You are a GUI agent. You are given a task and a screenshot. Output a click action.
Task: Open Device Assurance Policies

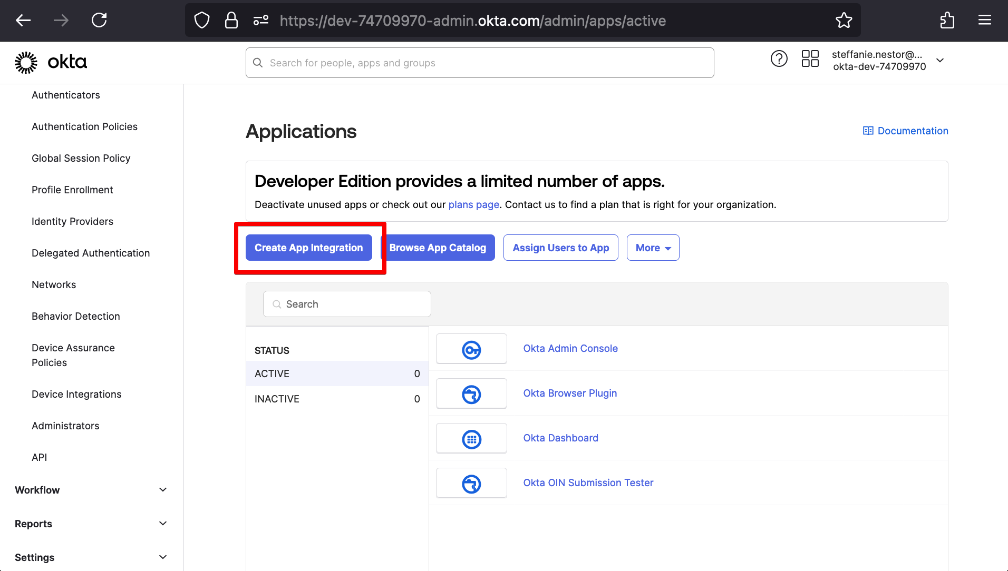[73, 355]
